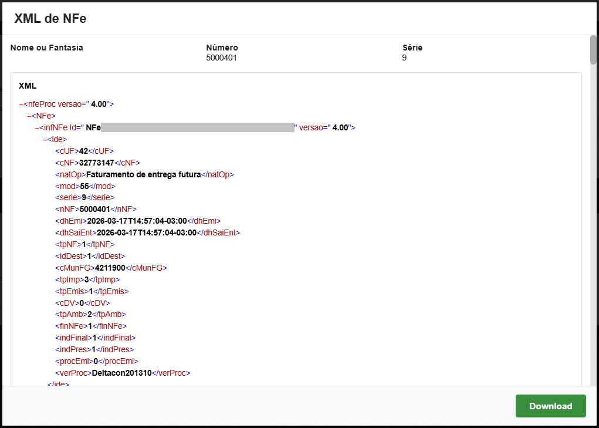
Task: Click the Série value 9 in header
Action: [x=404, y=58]
